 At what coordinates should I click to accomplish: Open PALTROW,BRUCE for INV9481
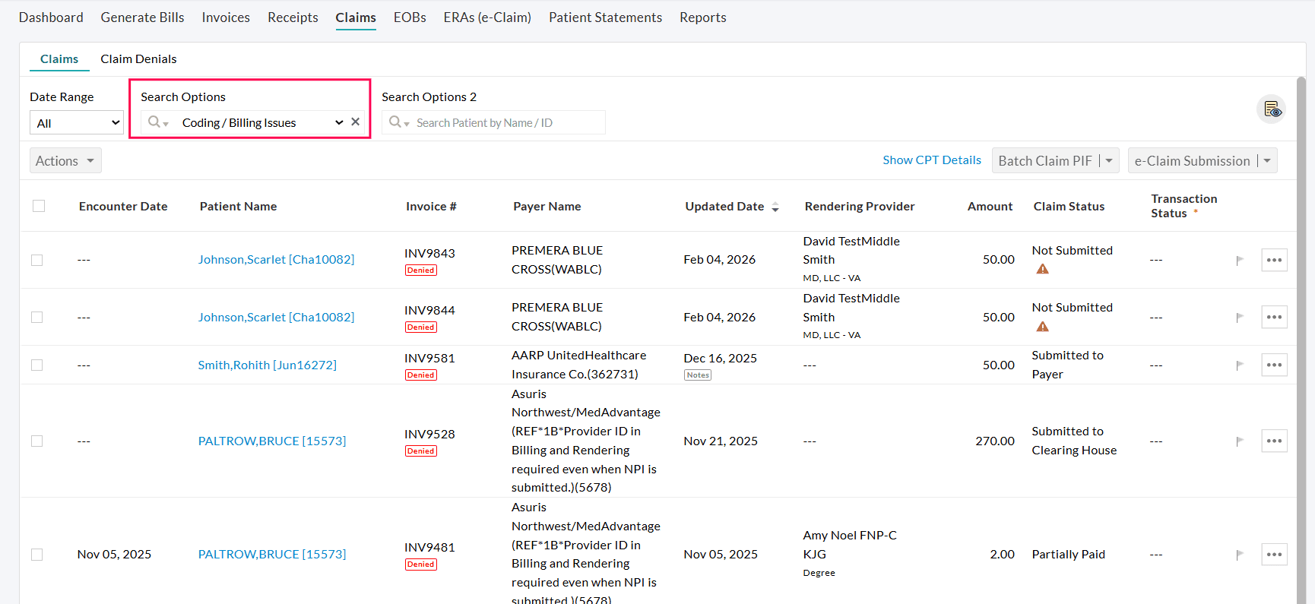point(271,554)
